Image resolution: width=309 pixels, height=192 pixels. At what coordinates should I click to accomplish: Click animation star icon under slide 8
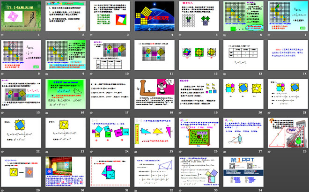[2, 74]
